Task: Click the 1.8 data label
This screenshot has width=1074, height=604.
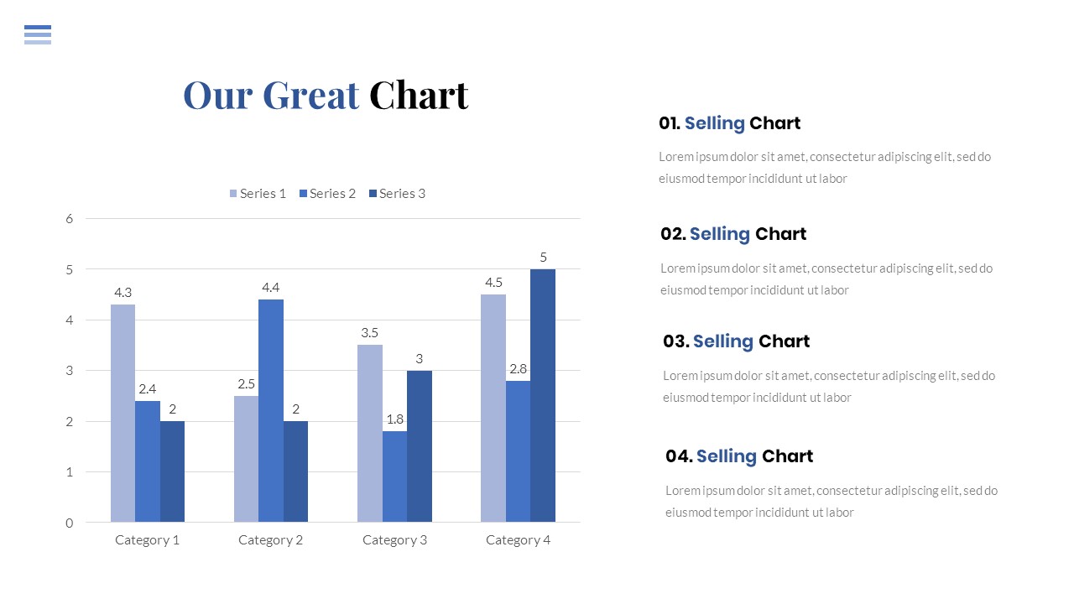Action: (395, 419)
